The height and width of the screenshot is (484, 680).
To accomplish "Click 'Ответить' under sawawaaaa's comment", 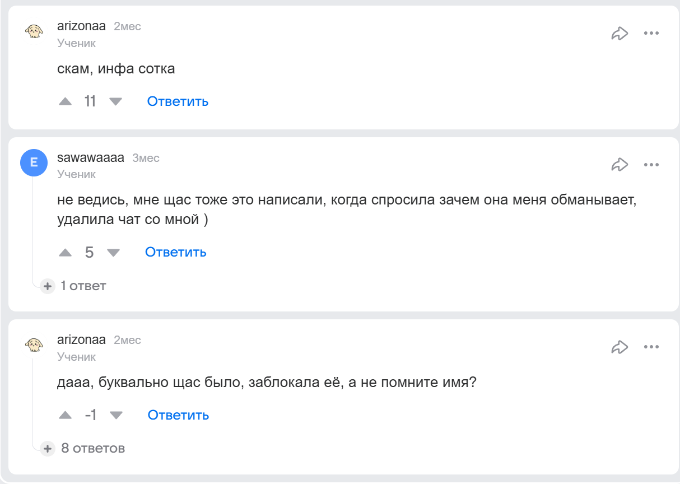I will (176, 252).
